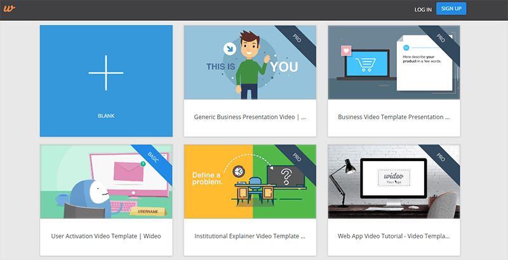Select the BLANK label

106,116
